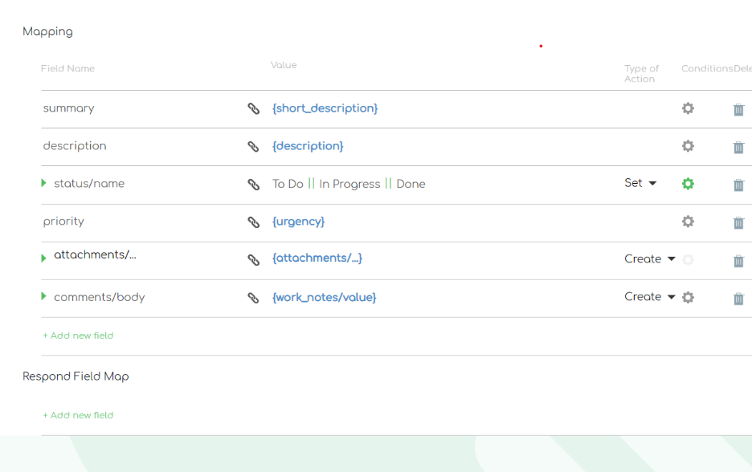This screenshot has width=752, height=472.
Task: Click Add new field under Mapping
Action: [78, 336]
